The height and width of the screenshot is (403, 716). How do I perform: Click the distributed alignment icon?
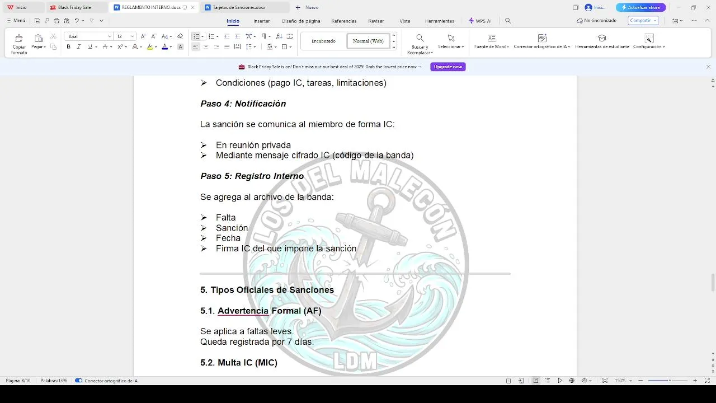237,47
